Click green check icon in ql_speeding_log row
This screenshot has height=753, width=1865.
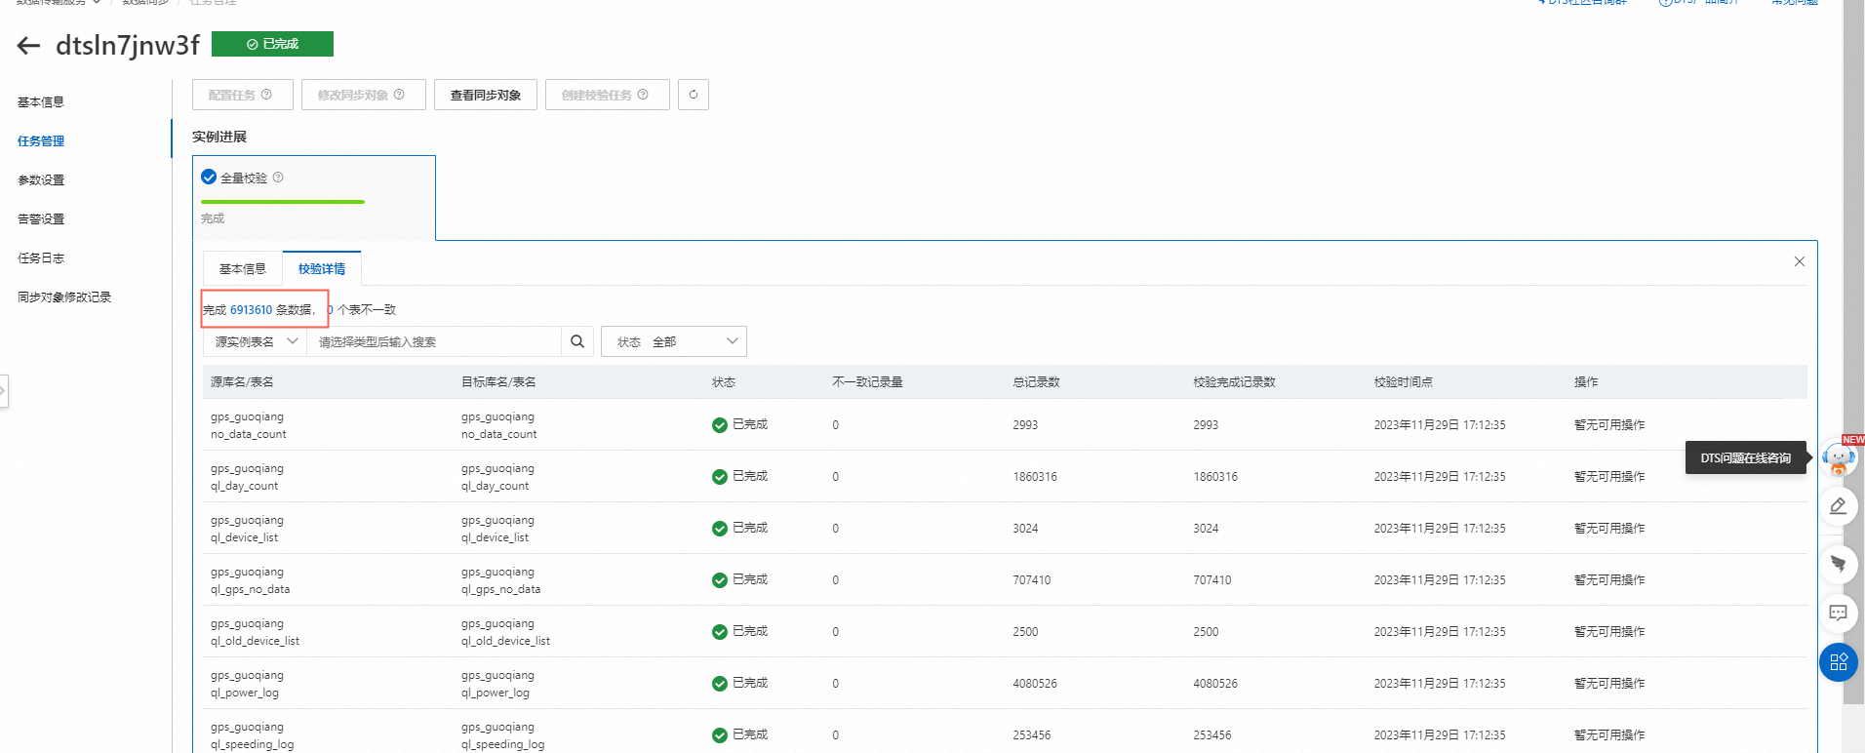720,735
